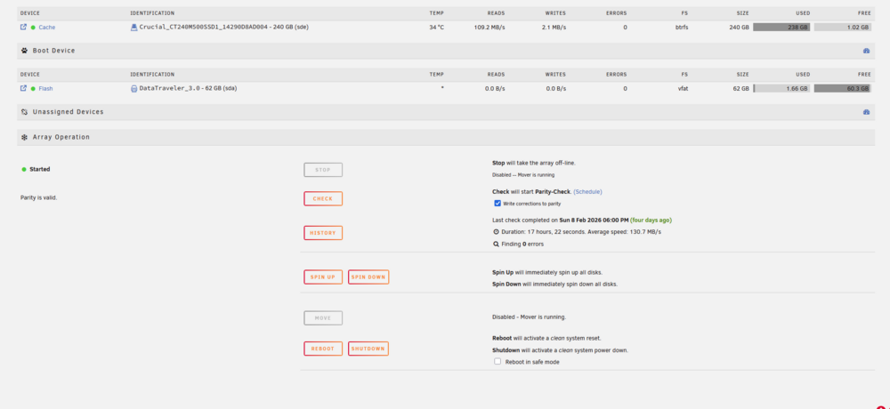Click the USB drive icon before DataTraveler_3.0
The height and width of the screenshot is (409, 890).
[x=134, y=89]
